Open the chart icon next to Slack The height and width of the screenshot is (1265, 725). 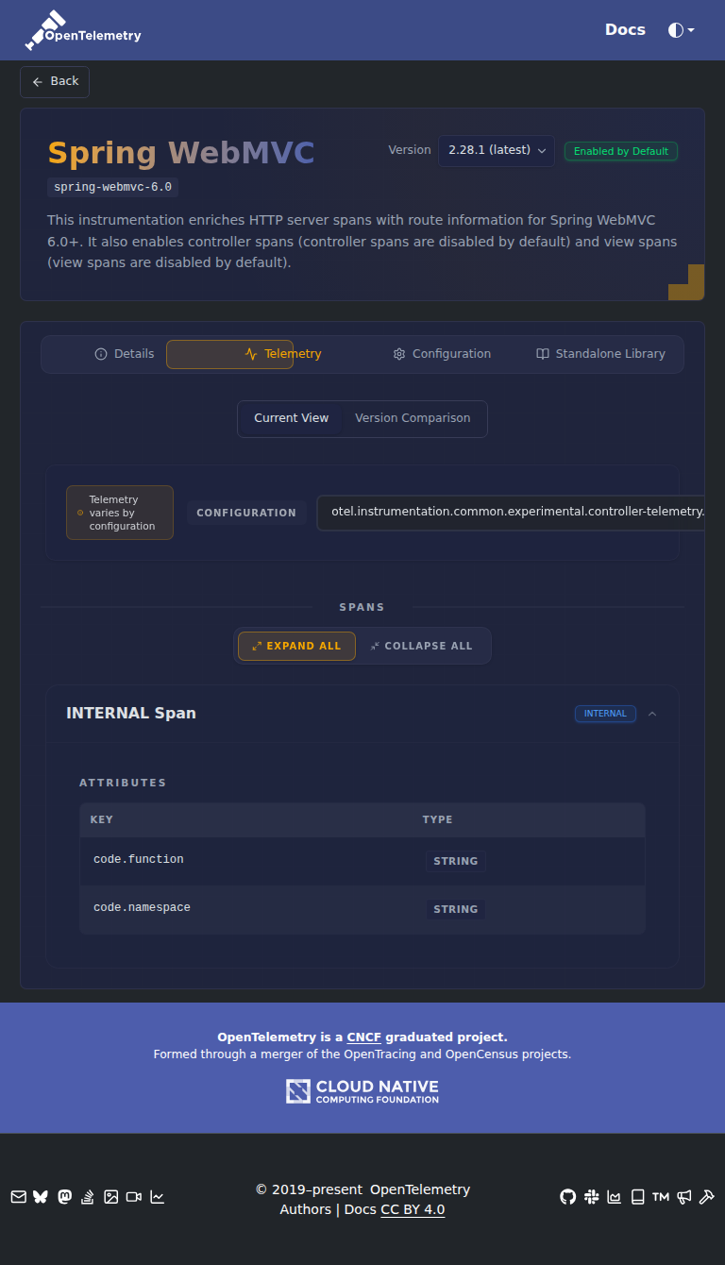point(615,1197)
